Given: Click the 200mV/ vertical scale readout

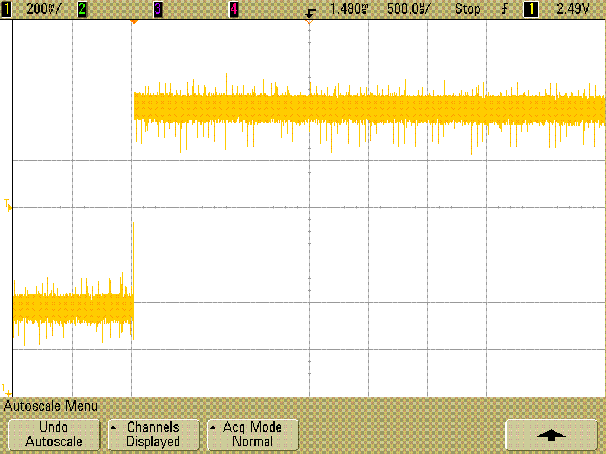Looking at the screenshot, I should [x=44, y=9].
